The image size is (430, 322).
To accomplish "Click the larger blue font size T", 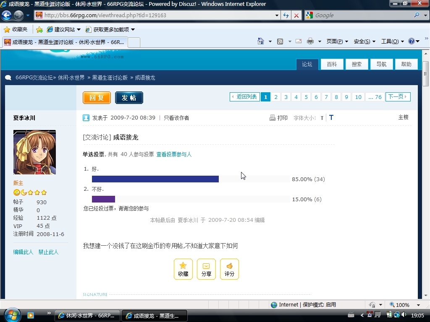I will click(331, 118).
